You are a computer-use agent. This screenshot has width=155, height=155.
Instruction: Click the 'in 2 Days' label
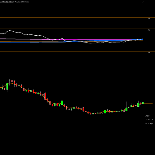click(149, 123)
